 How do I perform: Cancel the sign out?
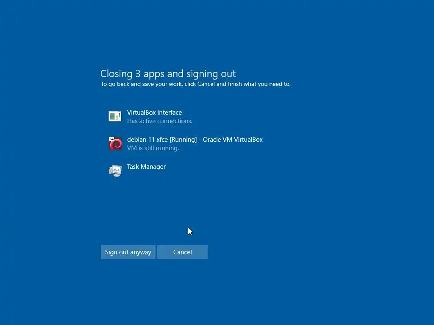point(182,252)
